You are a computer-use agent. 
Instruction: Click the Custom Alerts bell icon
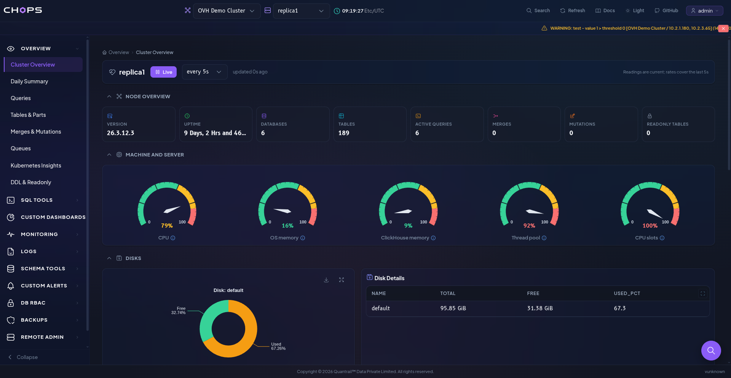(x=11, y=286)
